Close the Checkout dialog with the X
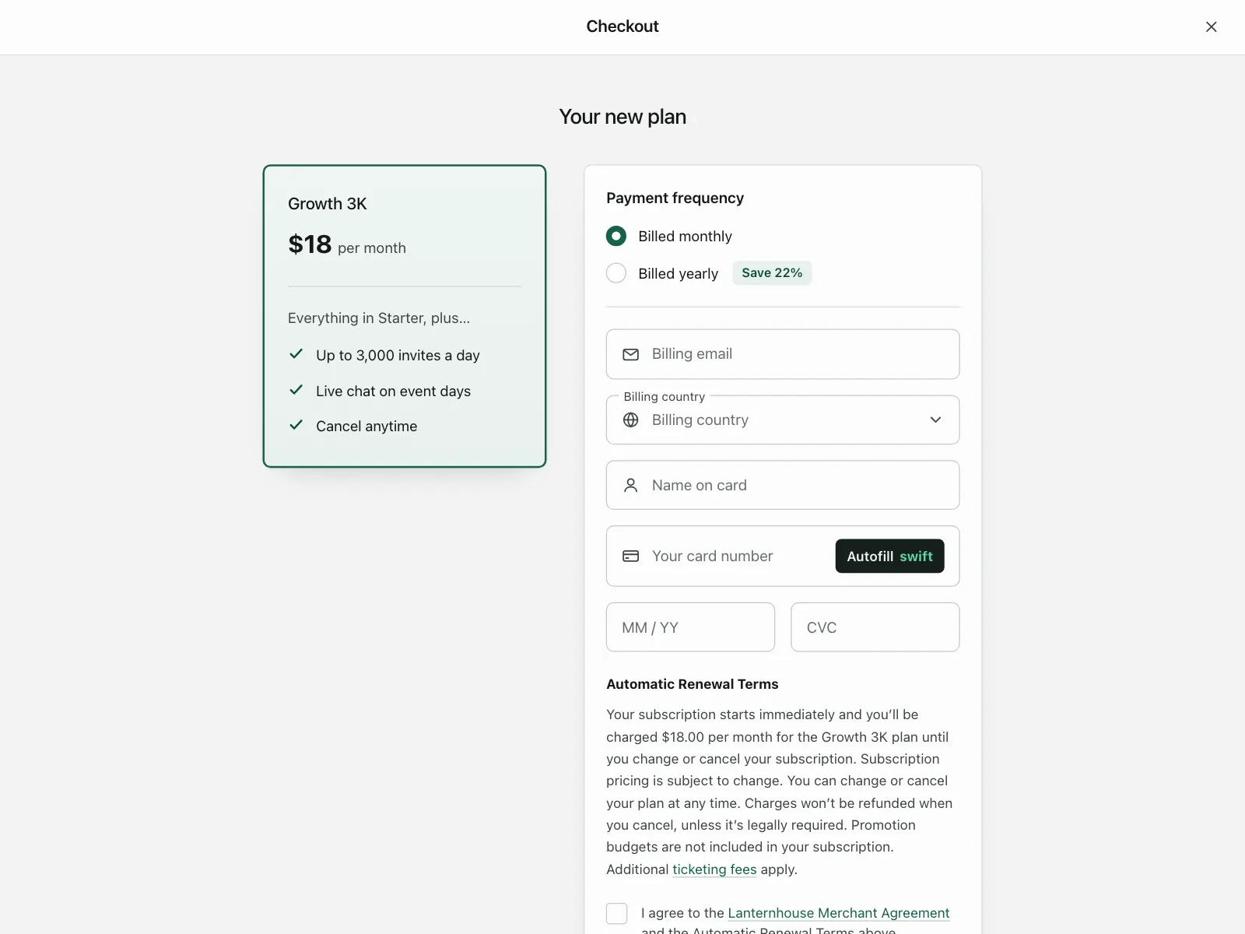 pos(1212,26)
